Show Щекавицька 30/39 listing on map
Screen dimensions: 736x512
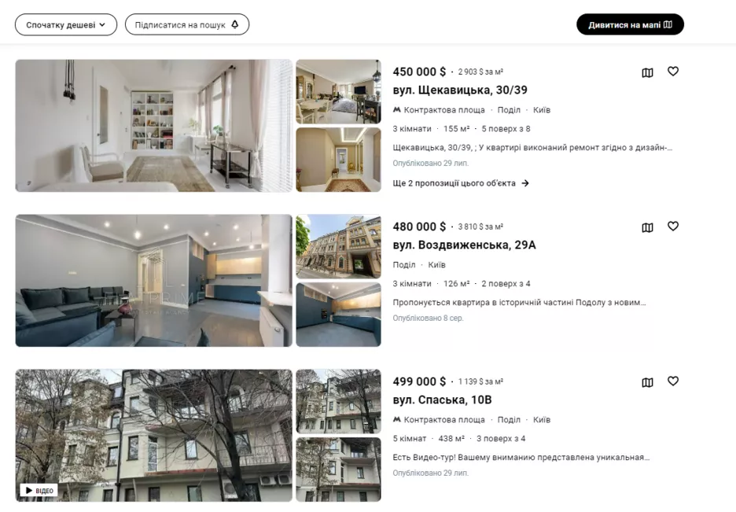(647, 72)
